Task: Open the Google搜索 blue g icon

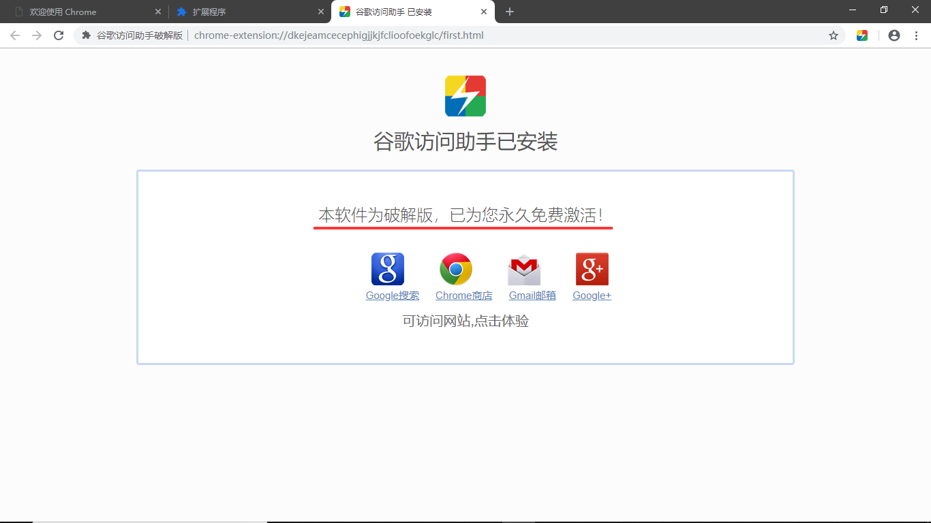Action: pyautogui.click(x=388, y=269)
